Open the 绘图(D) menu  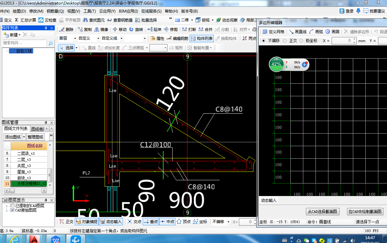point(19,11)
